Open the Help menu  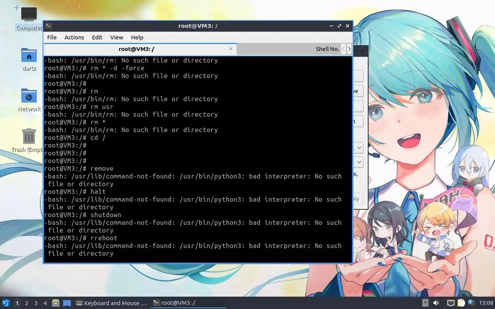pos(137,37)
